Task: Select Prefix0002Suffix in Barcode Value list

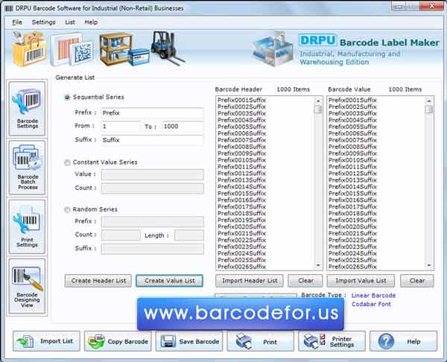Action: (x=352, y=107)
